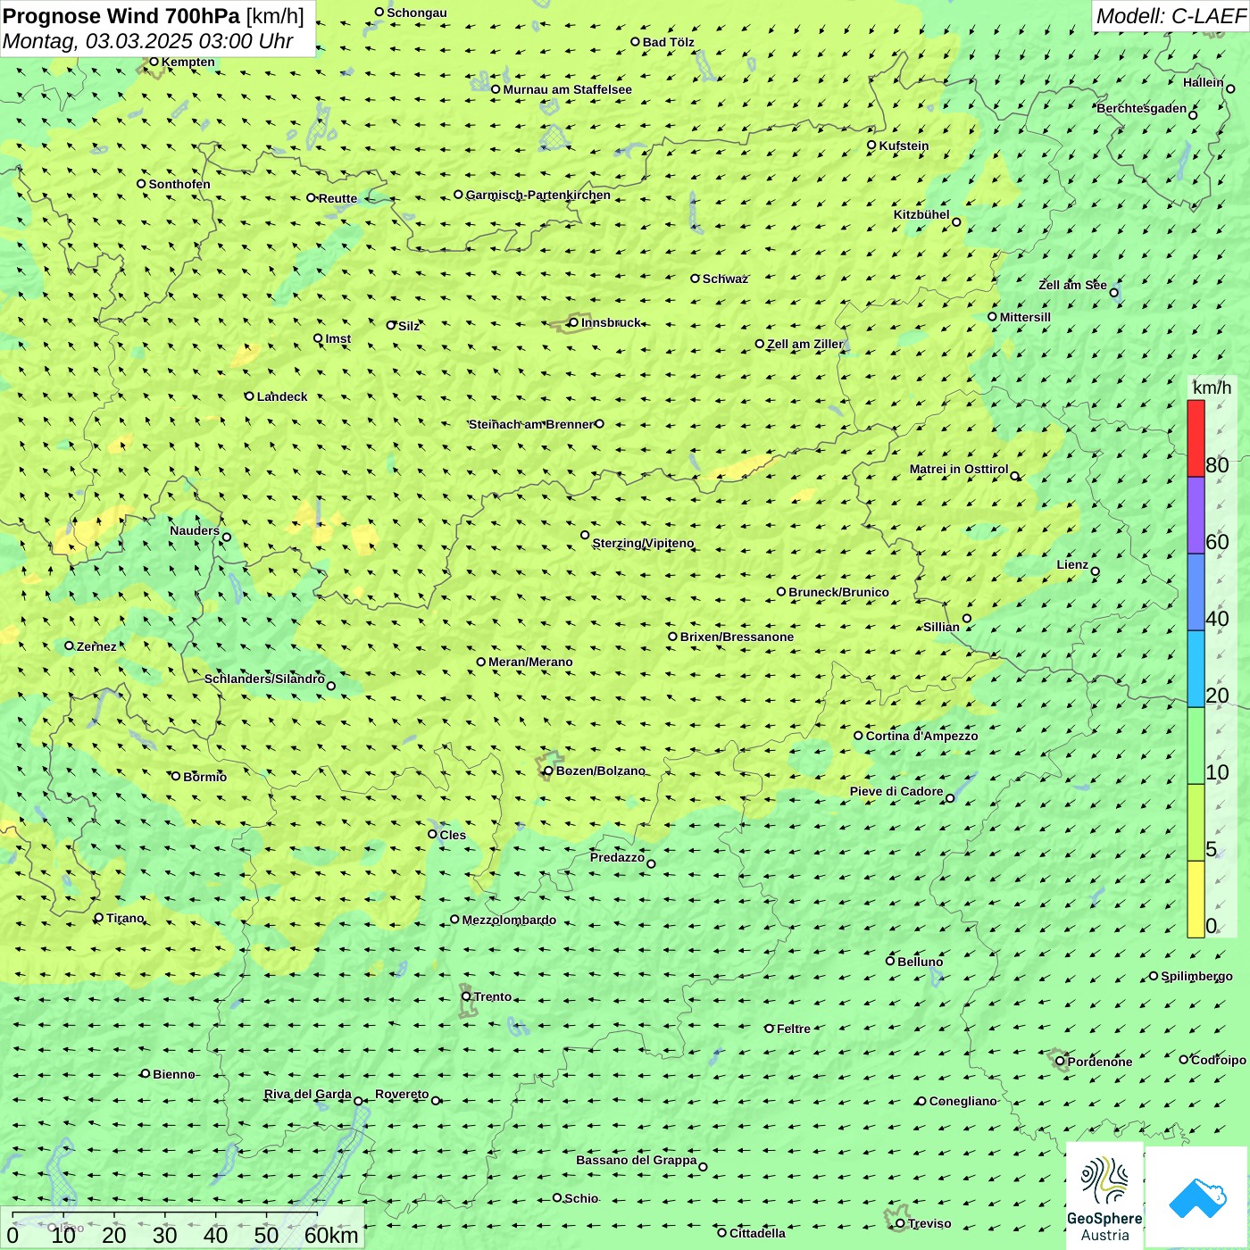Click the Codroipo label
This screenshot has height=1250, width=1250.
pyautogui.click(x=1218, y=1060)
